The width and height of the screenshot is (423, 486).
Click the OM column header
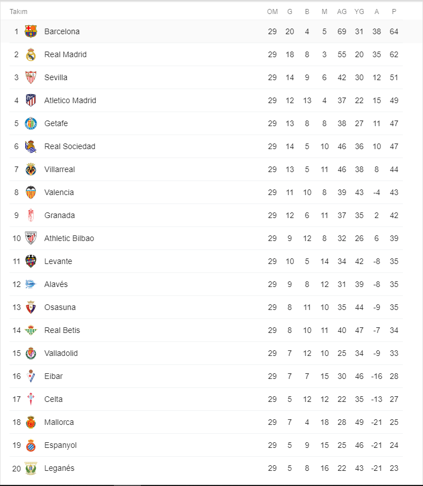pos(272,12)
